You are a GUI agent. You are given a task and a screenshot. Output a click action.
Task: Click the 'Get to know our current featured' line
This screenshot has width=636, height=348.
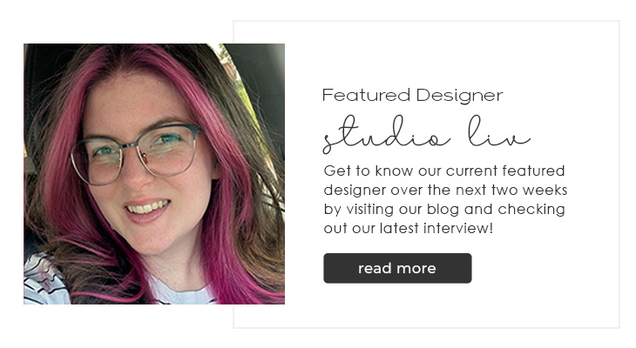point(444,171)
